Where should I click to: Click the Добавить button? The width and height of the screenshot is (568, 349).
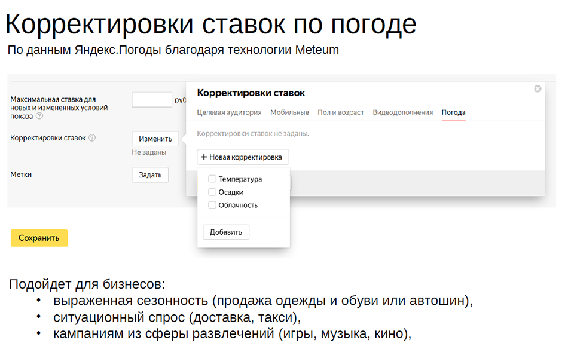click(226, 232)
